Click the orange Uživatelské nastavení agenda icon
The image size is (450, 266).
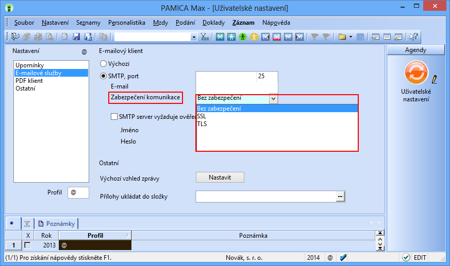[416, 73]
